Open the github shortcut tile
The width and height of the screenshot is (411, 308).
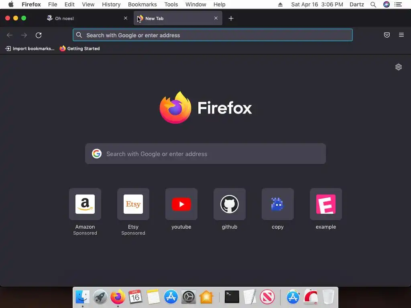coord(229,204)
